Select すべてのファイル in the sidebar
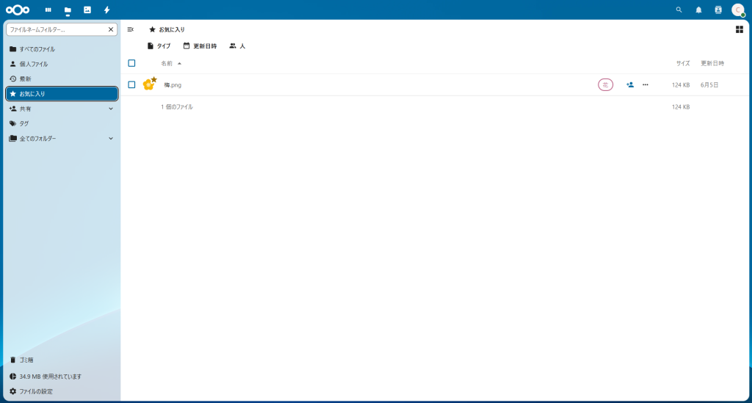The image size is (752, 403). click(37, 49)
